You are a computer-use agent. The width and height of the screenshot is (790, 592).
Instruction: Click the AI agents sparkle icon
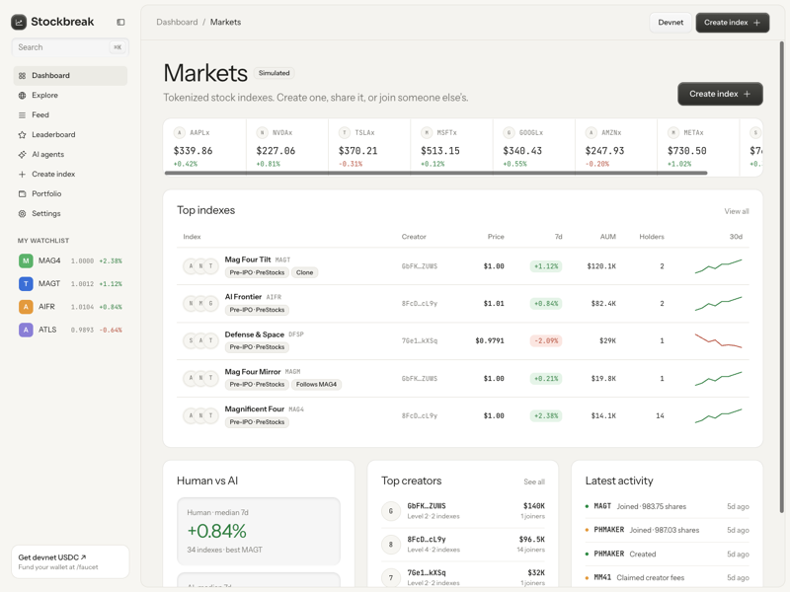tap(22, 155)
